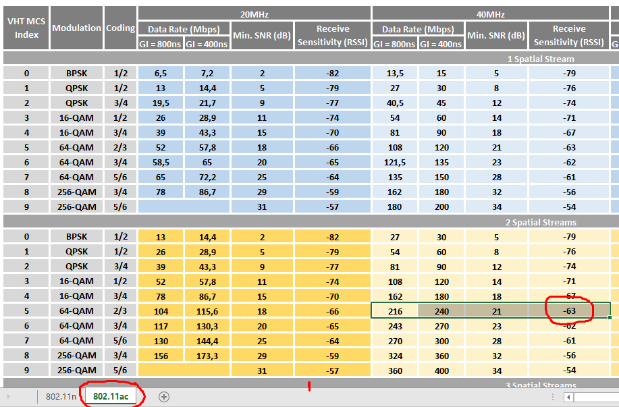Select 256-QAM on MCS 9 row of 1 Spatial Stream

(x=76, y=207)
